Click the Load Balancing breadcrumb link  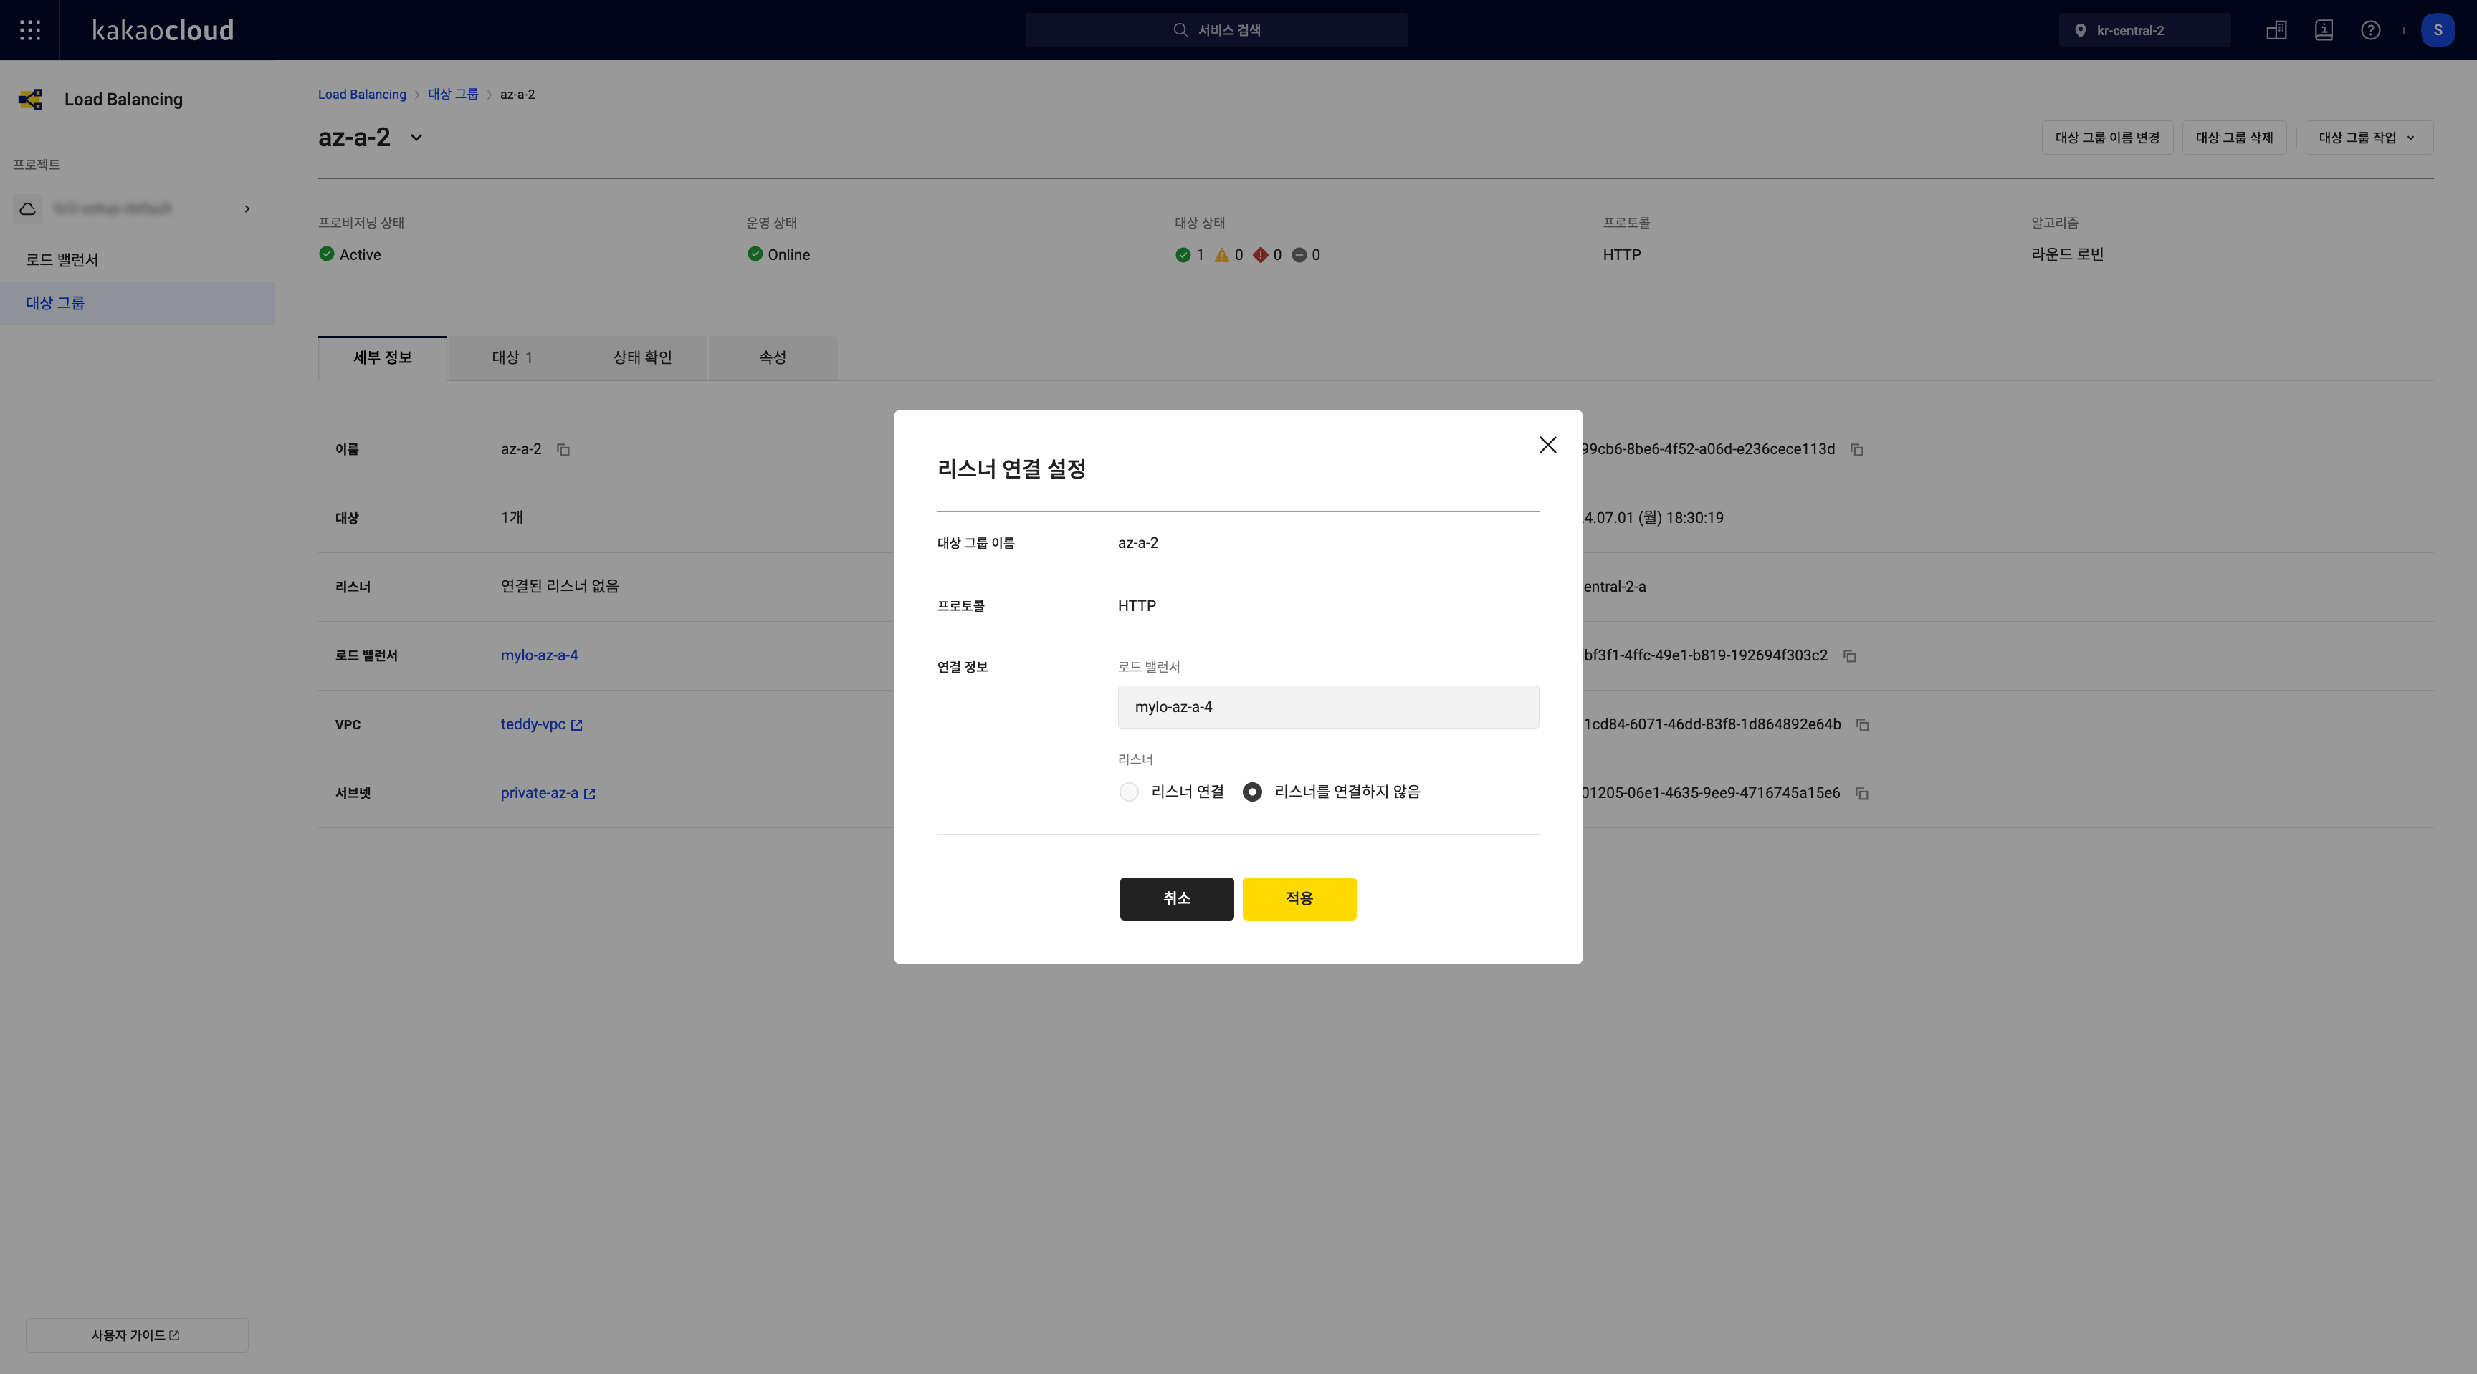363,94
